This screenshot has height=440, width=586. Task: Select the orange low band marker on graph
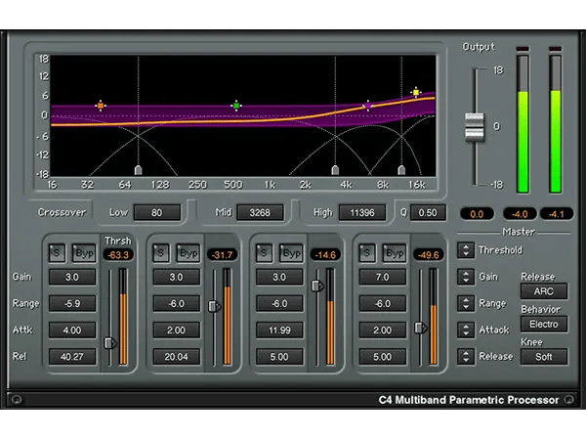click(x=101, y=106)
